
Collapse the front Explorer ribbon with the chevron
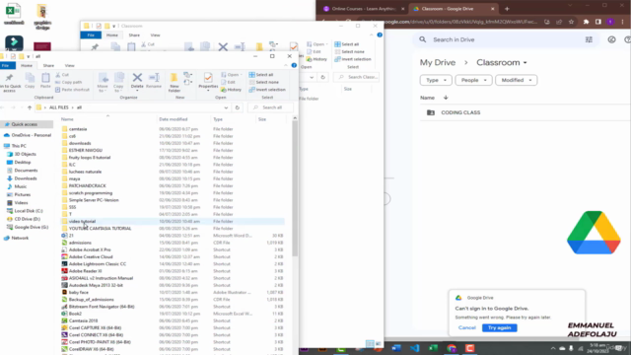coord(286,65)
